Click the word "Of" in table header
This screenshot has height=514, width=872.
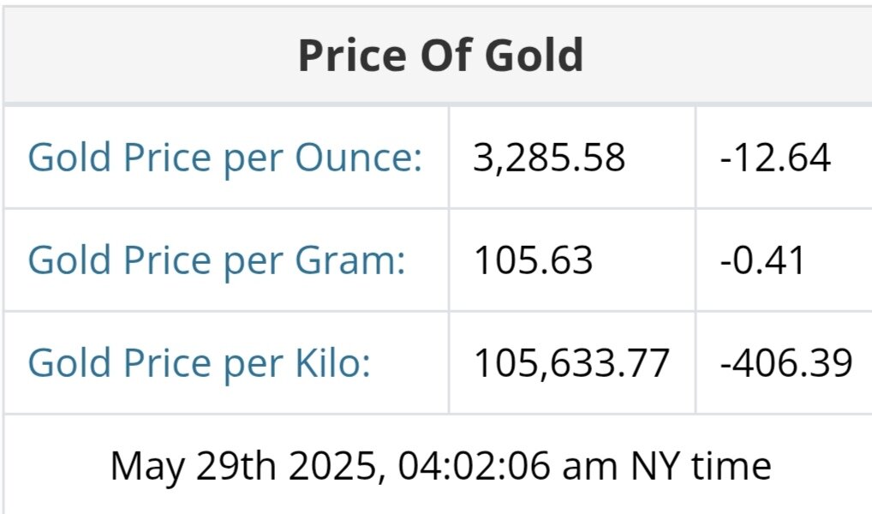pos(444,56)
